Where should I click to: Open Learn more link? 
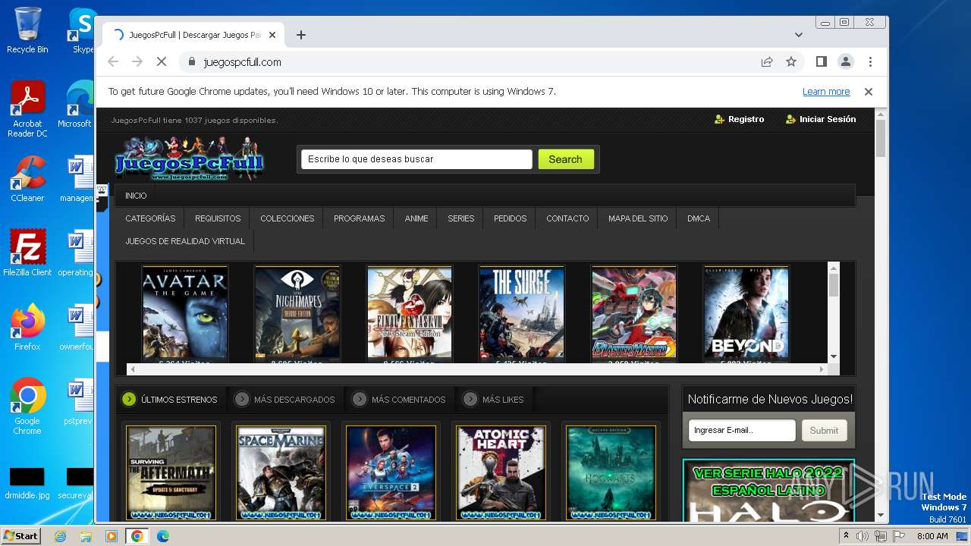[826, 92]
